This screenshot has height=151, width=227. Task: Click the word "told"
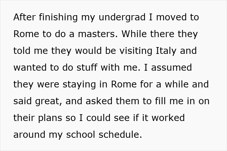[x=22, y=51]
